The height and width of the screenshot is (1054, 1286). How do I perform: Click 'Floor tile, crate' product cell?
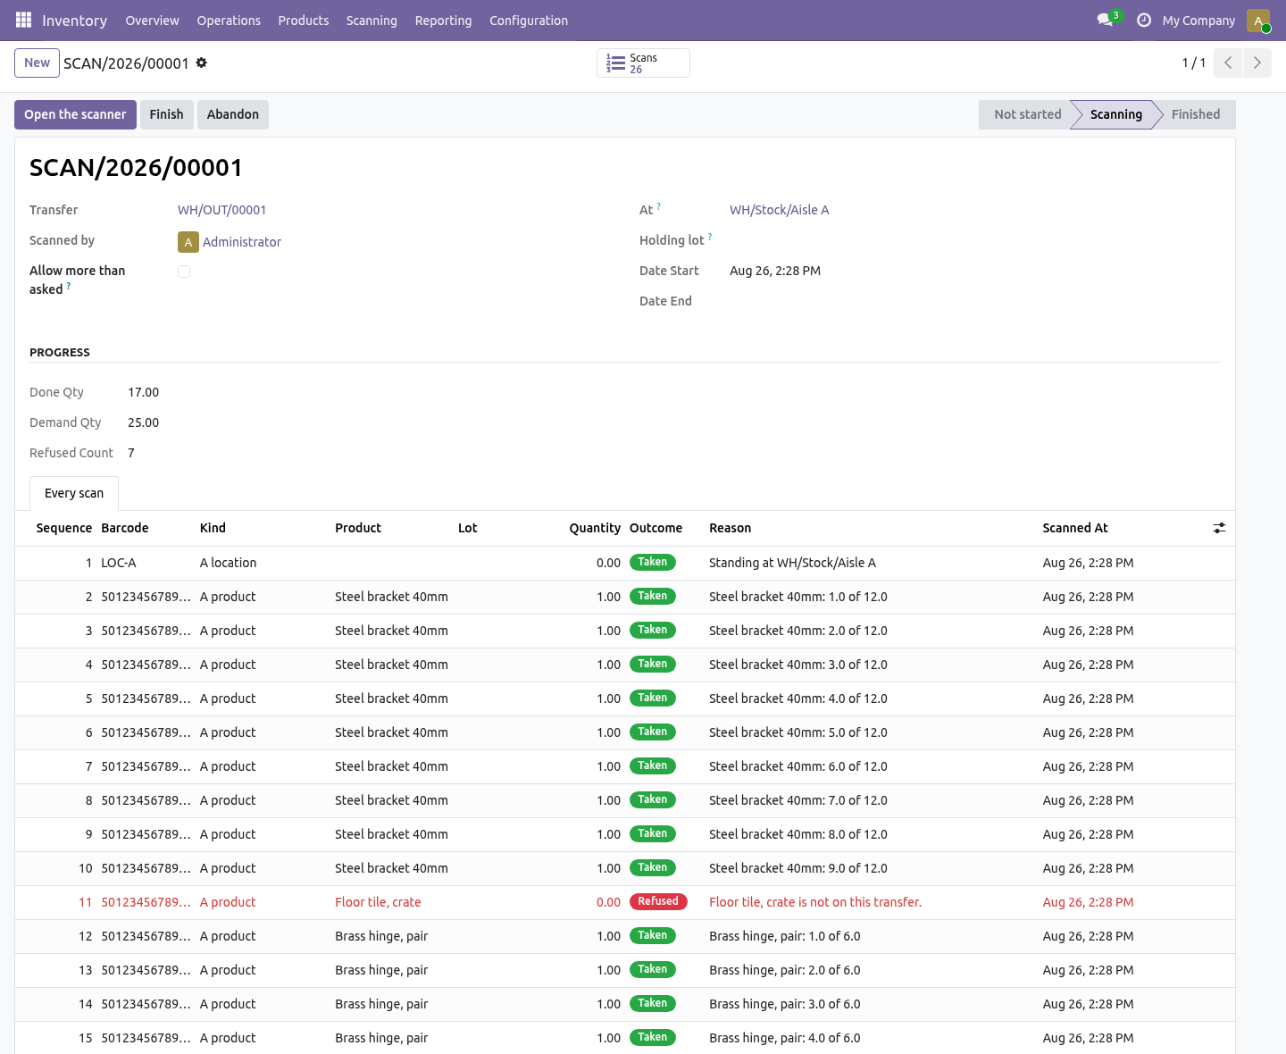pos(378,902)
